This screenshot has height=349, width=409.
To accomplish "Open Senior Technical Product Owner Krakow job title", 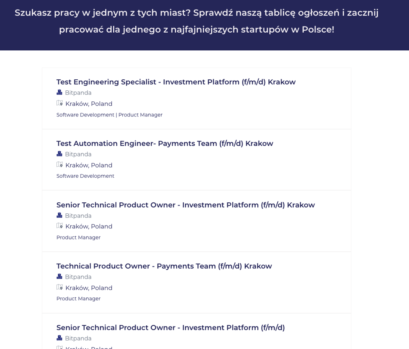I will click(186, 205).
